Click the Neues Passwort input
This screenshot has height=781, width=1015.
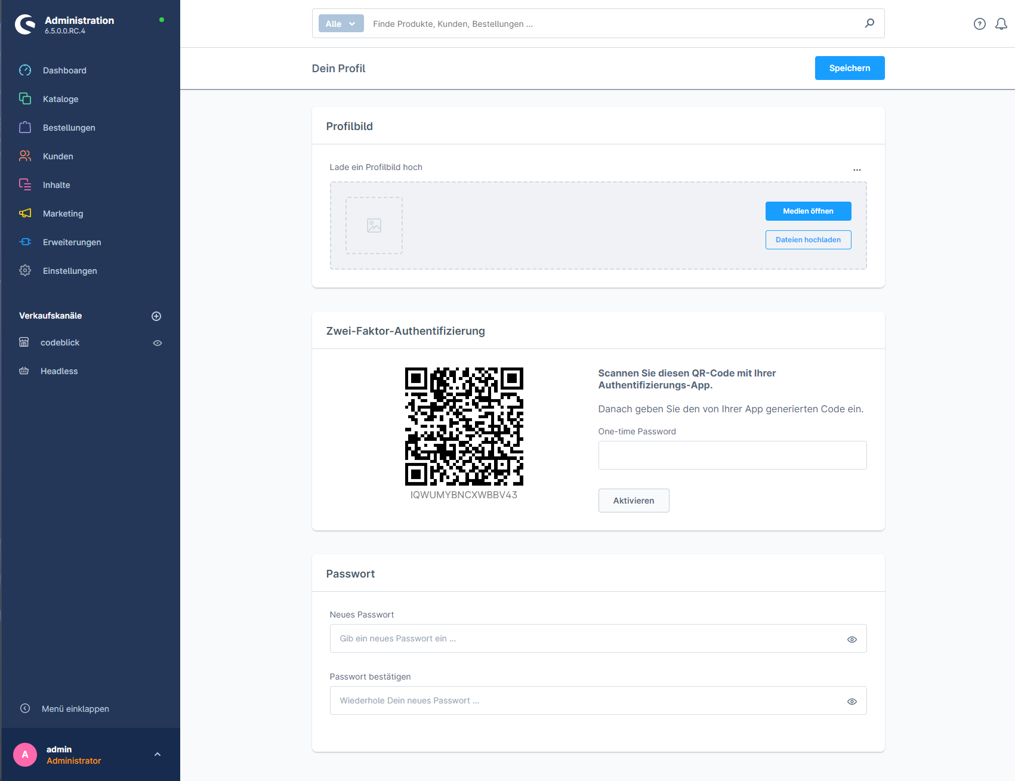click(x=598, y=638)
